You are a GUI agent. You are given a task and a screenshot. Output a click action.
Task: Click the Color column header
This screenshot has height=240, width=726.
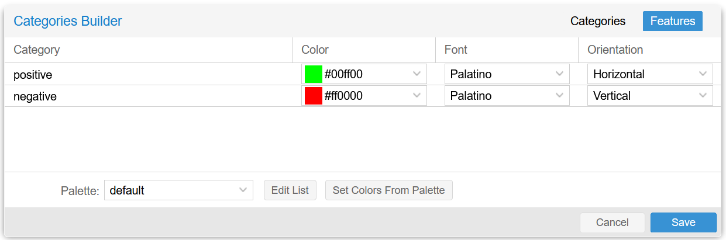tap(315, 50)
